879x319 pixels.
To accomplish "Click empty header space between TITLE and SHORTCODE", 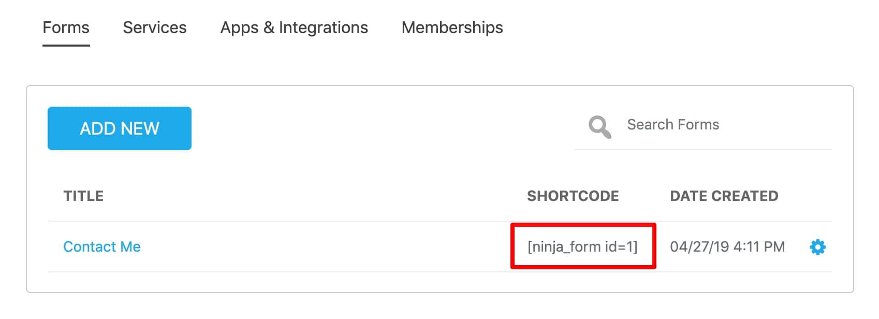I will tap(311, 196).
